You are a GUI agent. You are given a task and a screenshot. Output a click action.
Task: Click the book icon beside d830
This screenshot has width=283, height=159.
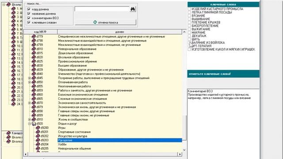(34, 66)
